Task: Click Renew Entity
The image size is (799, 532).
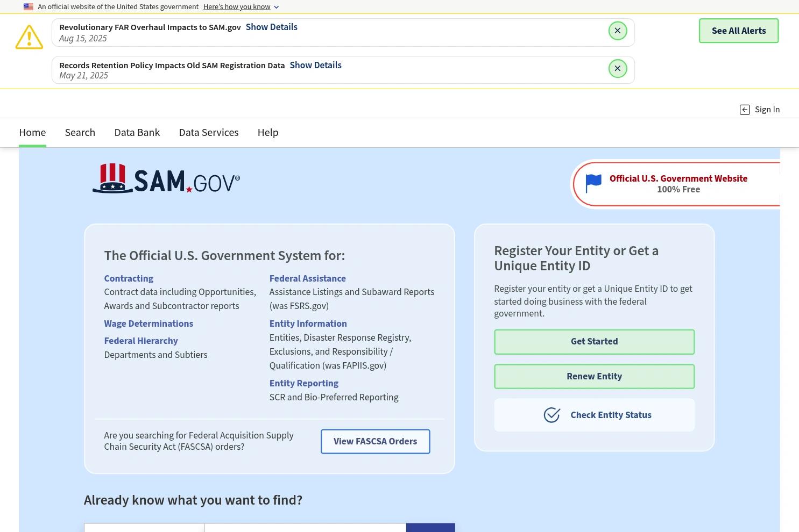Action: click(x=594, y=376)
